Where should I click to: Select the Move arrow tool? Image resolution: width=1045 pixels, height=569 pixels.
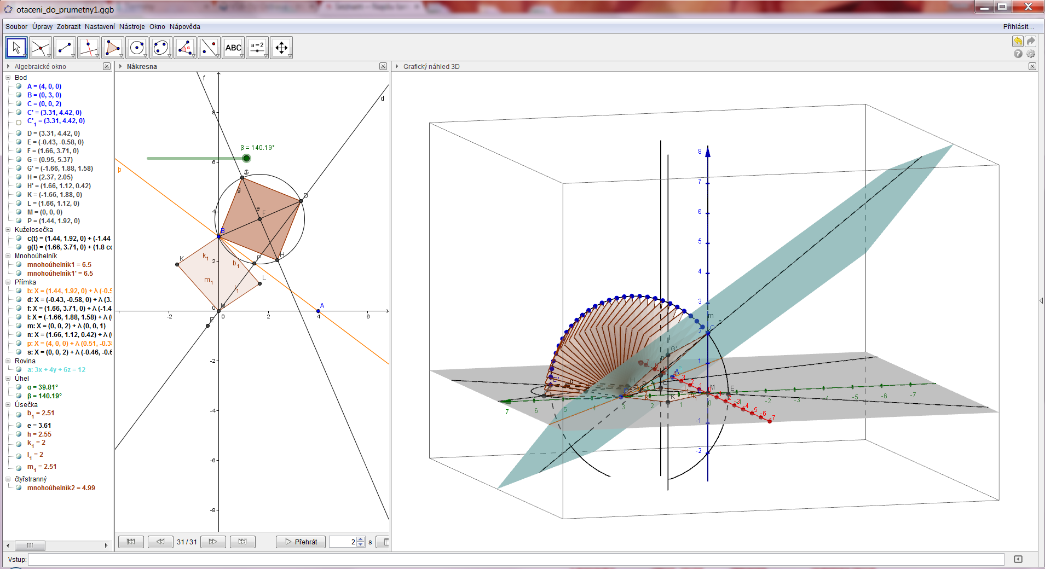pyautogui.click(x=16, y=48)
